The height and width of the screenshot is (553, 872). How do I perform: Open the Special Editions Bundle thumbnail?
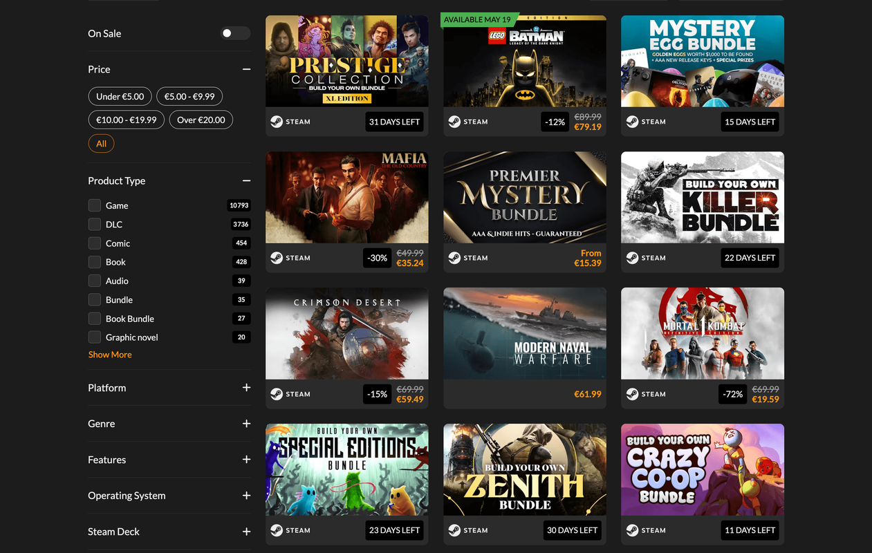point(347,469)
